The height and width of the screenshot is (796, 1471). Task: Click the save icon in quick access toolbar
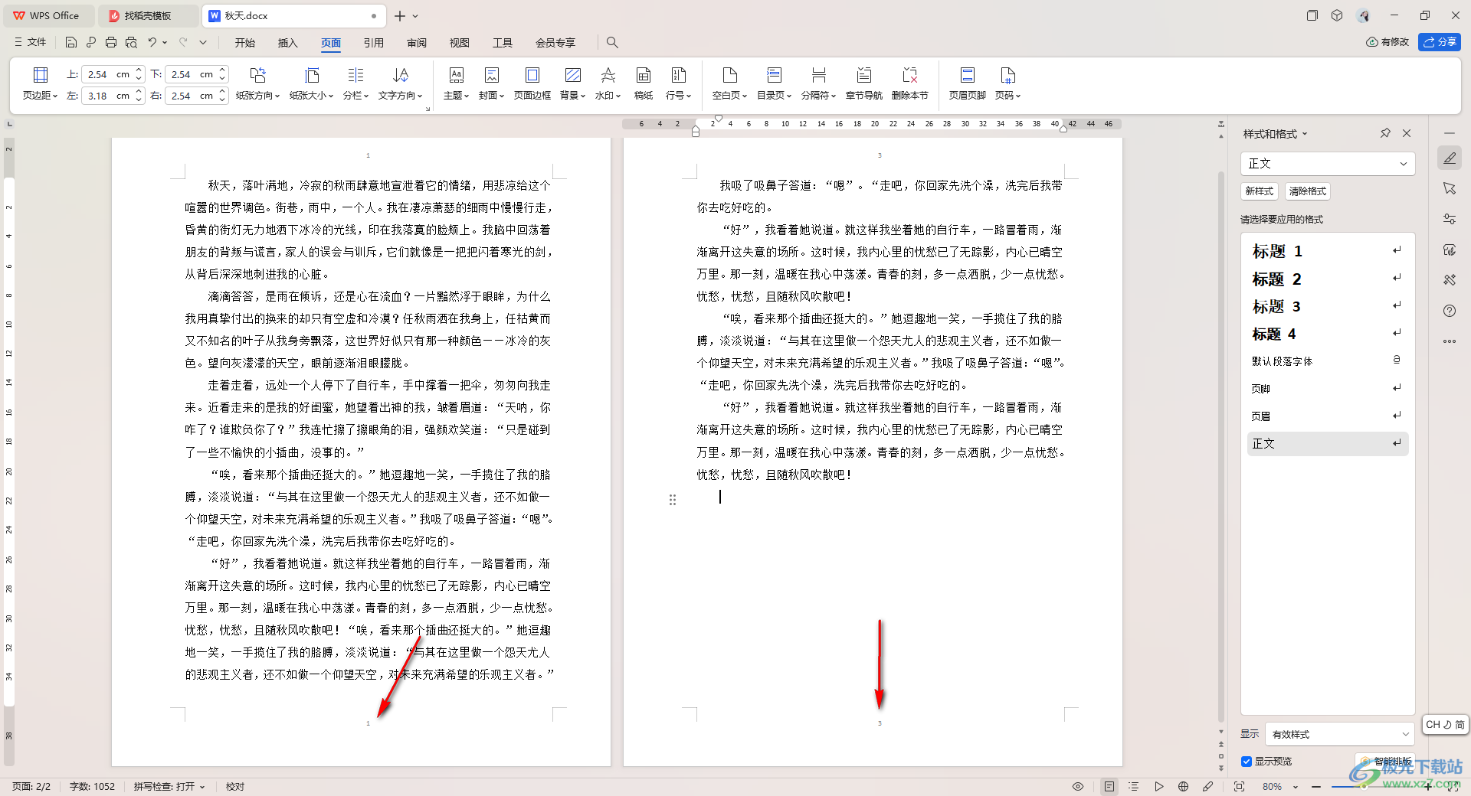[71, 42]
